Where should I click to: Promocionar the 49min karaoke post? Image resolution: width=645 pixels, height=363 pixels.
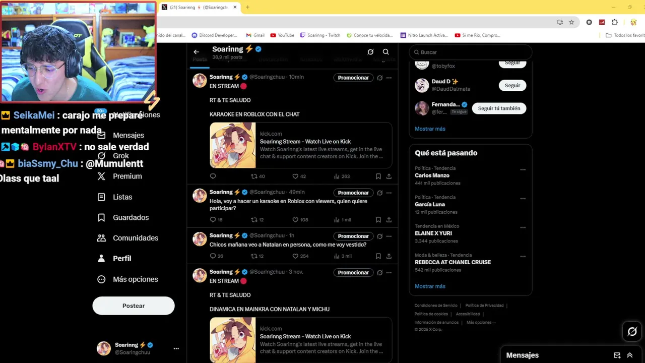353,193
